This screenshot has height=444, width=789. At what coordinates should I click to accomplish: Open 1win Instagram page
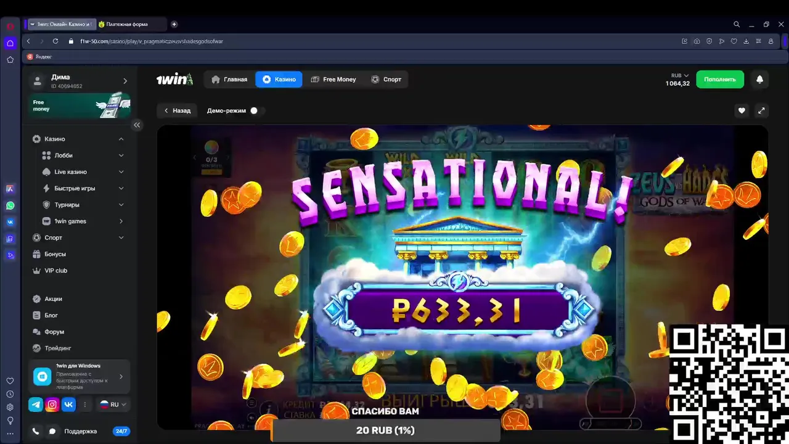coord(52,405)
